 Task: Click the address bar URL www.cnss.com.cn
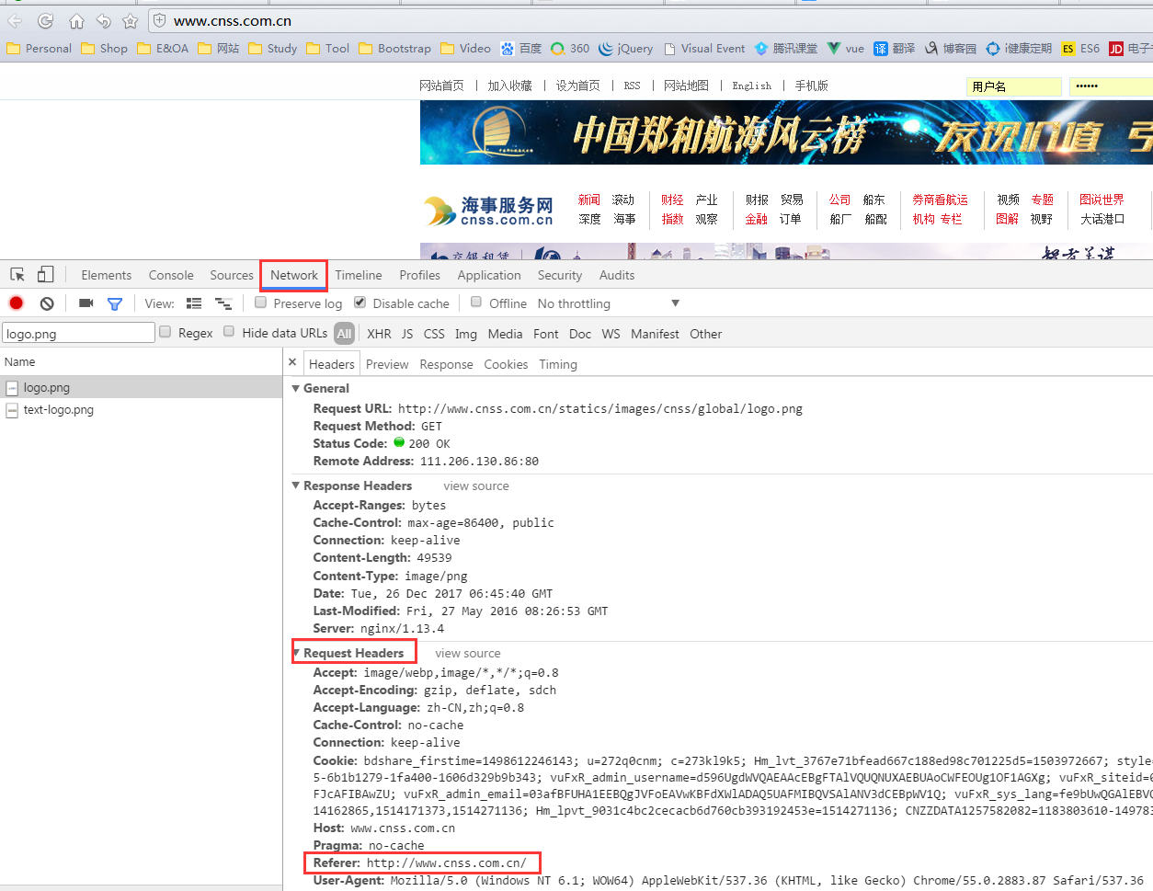coord(233,20)
